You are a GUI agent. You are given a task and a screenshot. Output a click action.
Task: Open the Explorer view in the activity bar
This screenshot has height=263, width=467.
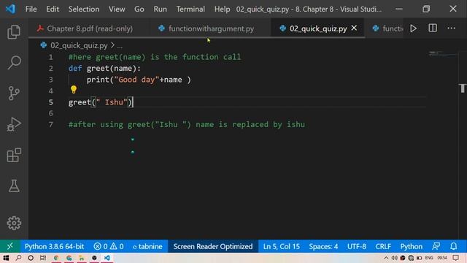tap(14, 31)
